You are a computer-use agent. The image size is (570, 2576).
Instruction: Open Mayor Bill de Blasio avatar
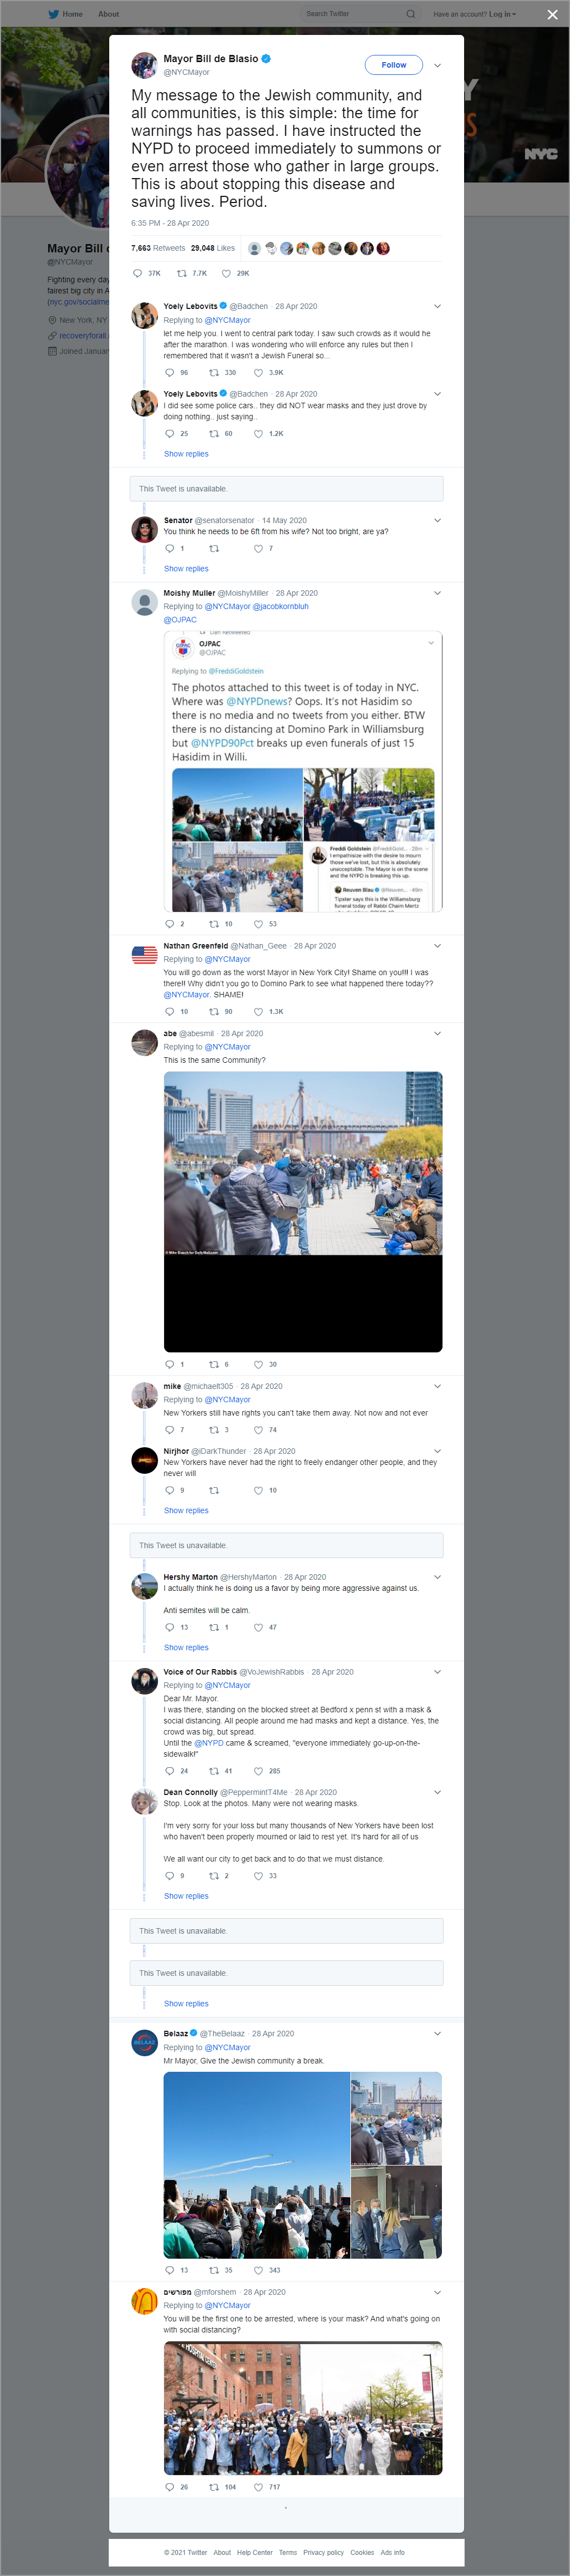pyautogui.click(x=144, y=65)
